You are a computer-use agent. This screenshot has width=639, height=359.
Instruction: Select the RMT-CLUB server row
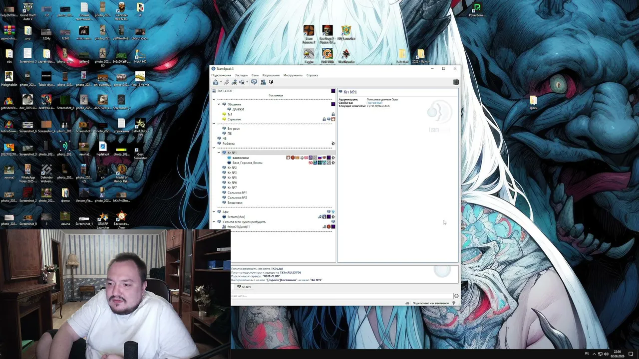click(x=274, y=91)
